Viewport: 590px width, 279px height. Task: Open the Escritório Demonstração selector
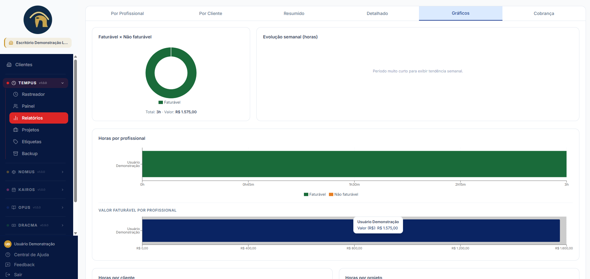(38, 43)
